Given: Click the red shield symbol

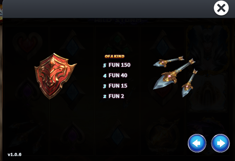Looking at the screenshot, I should [55, 76].
